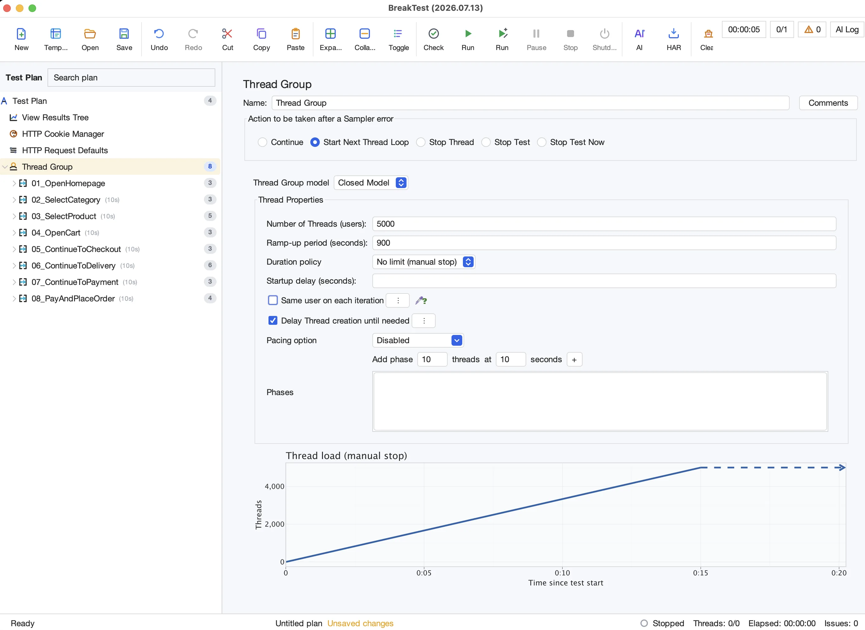Viewport: 865px width, 630px height.
Task: Click the plus button to add a phase
Action: click(x=574, y=360)
